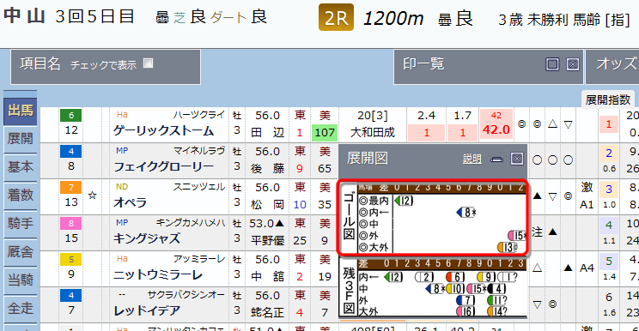639x331 pixels.
Task: Click jockey name 平野優
Action: (x=267, y=240)
